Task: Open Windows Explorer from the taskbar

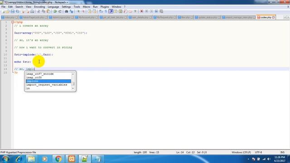Action: pos(31,159)
